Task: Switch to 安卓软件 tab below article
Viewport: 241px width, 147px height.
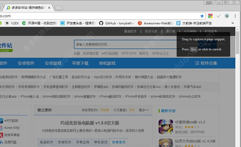Action: (x=65, y=142)
